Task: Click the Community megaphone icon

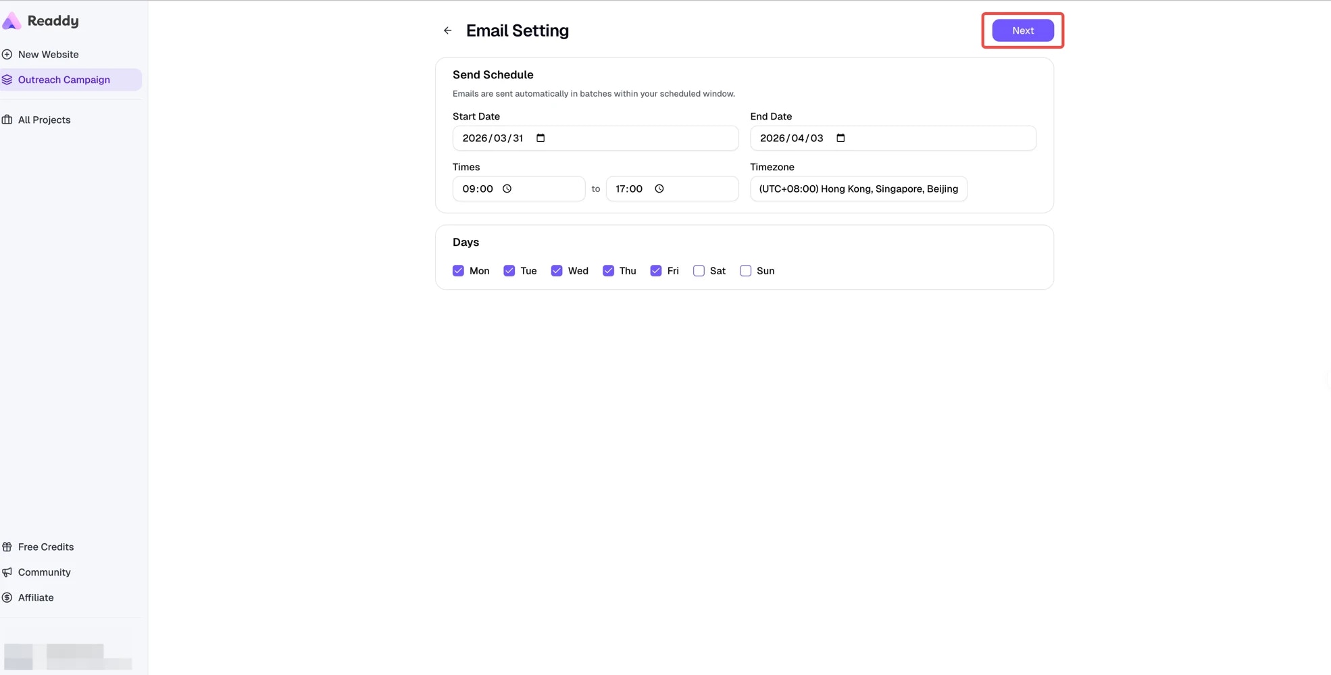Action: [x=7, y=572]
